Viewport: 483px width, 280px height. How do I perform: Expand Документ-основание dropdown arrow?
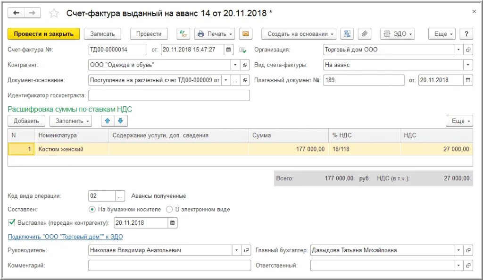click(226, 80)
